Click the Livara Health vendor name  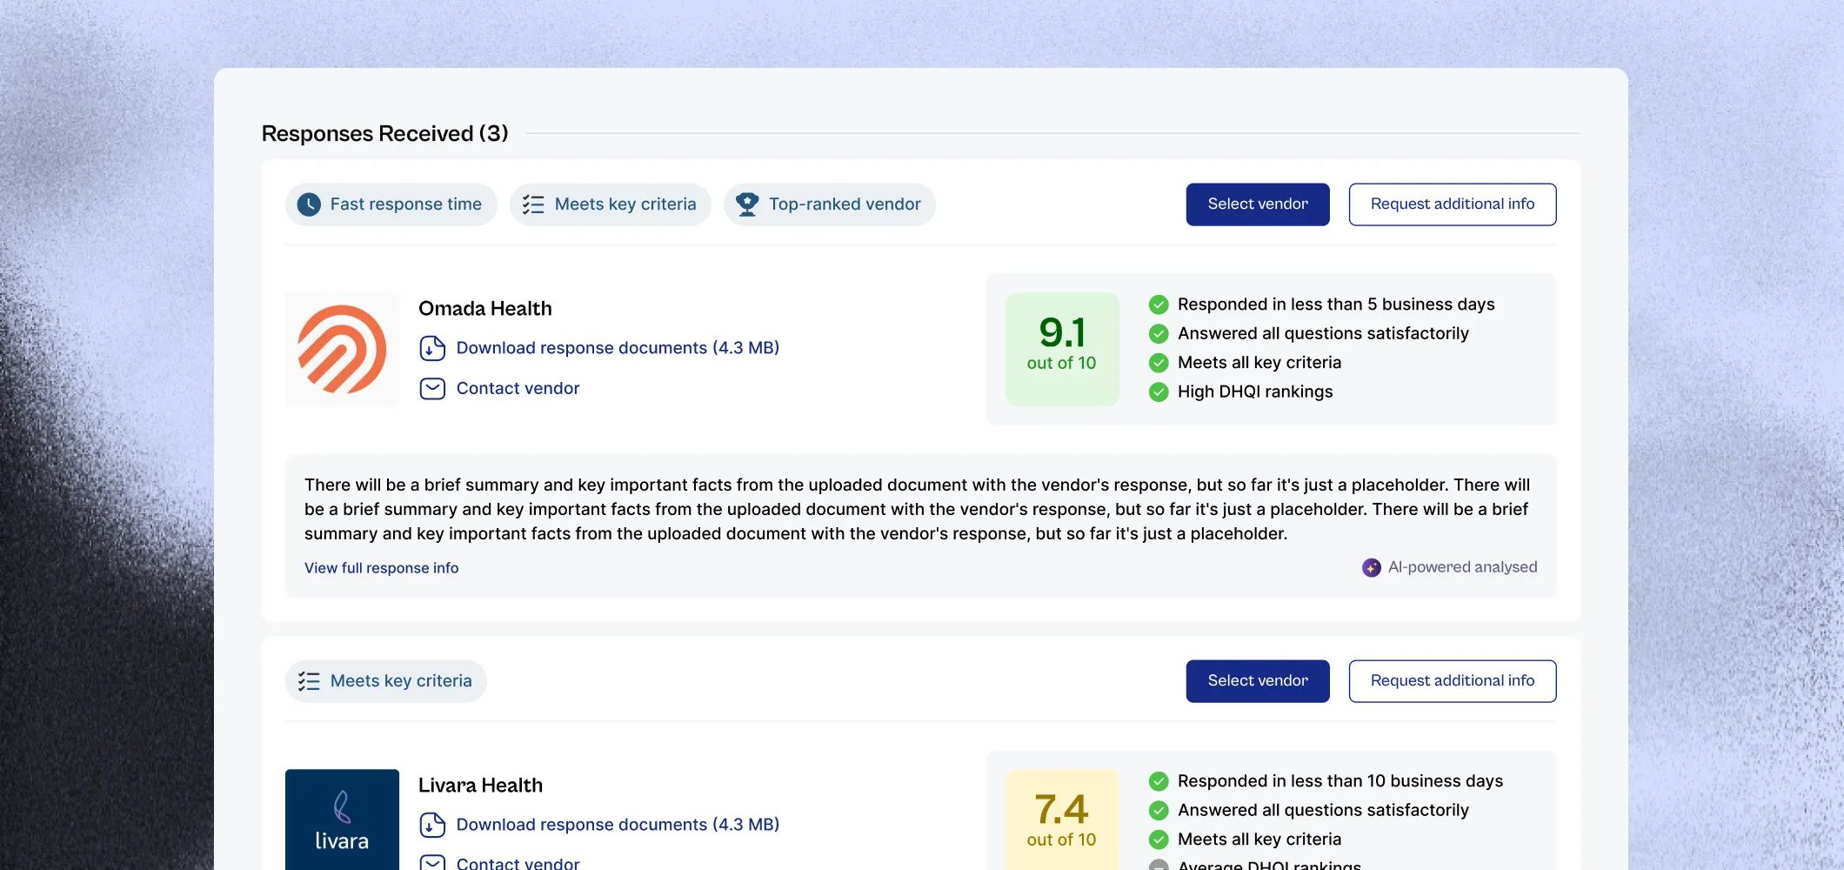480,786
